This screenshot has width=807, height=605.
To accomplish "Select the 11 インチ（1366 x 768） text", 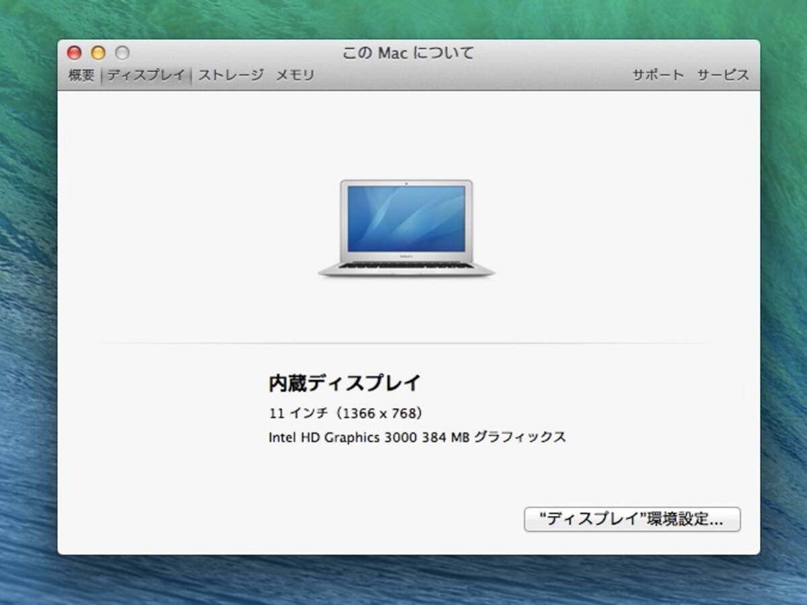I will 346,413.
